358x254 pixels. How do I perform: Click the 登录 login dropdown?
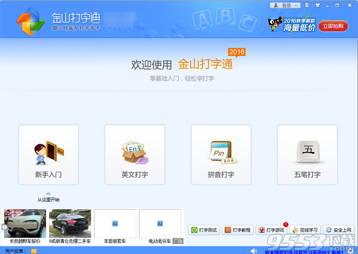(x=285, y=5)
